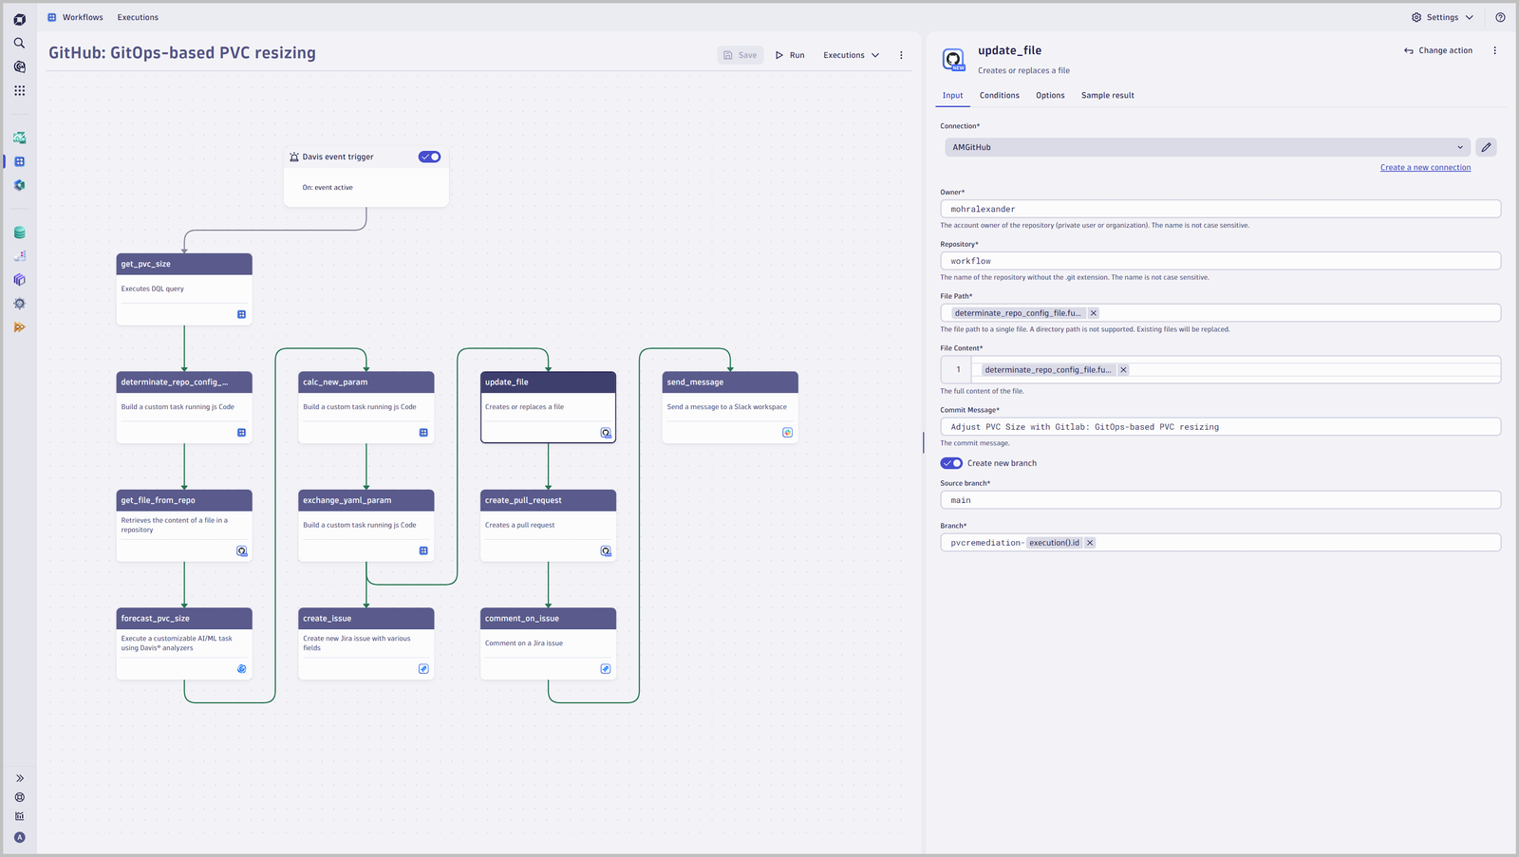Open the Executions dropdown next to Run
This screenshot has height=857, width=1519.
[851, 55]
